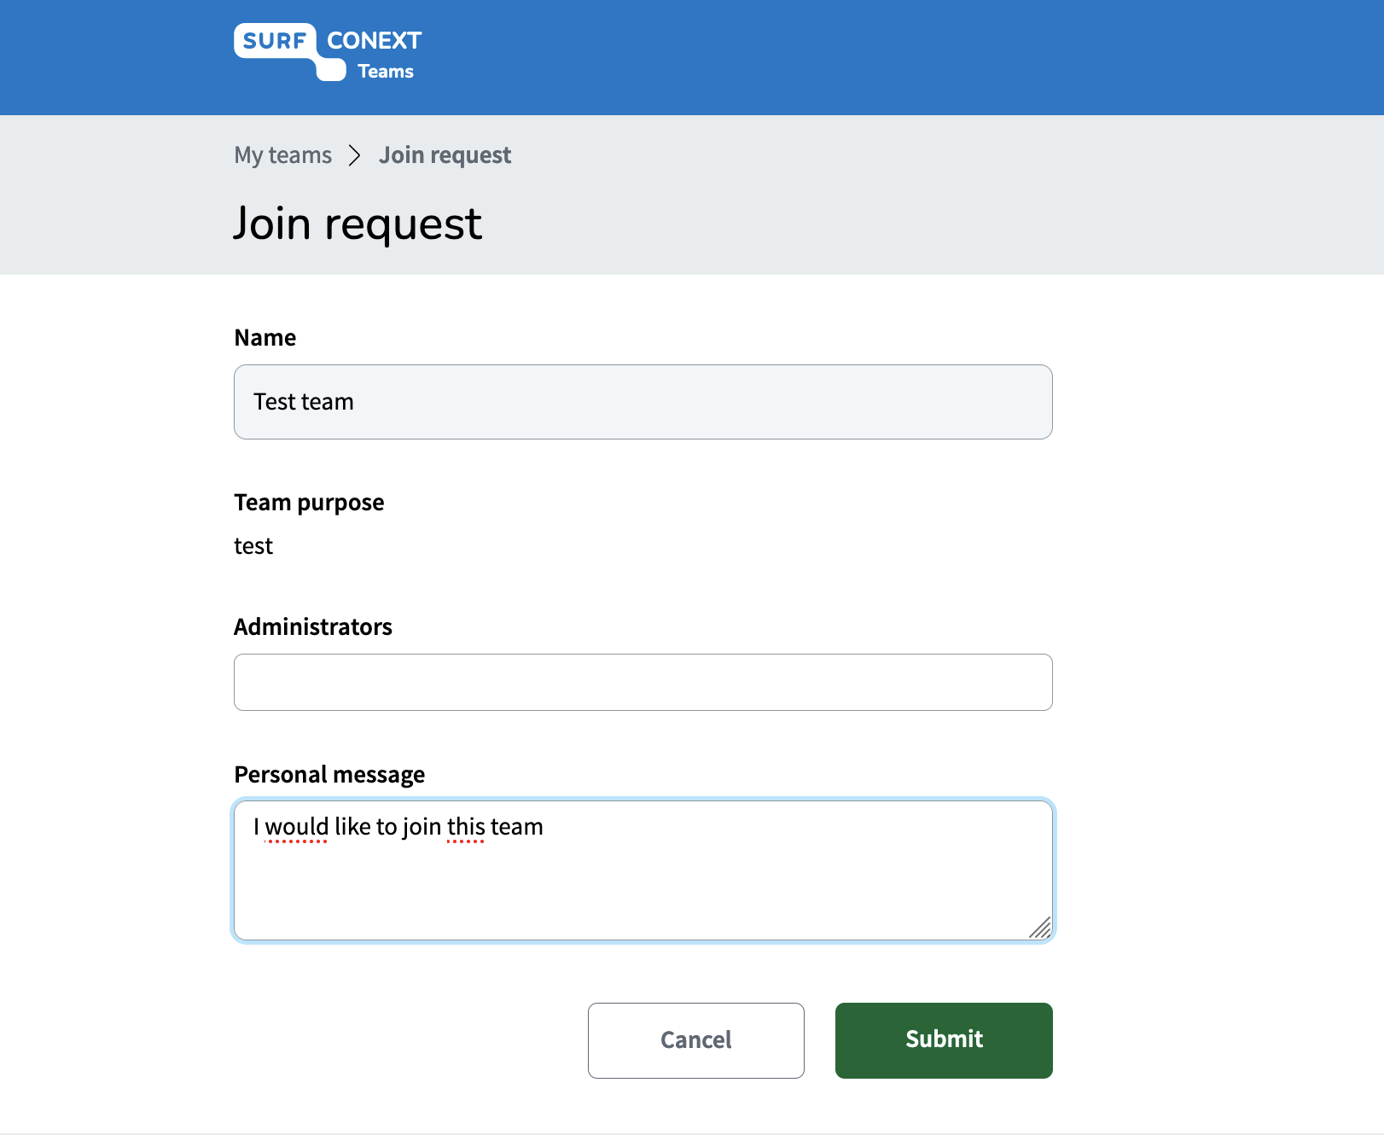Click the Join request page heading
The height and width of the screenshot is (1135, 1384).
(x=358, y=224)
